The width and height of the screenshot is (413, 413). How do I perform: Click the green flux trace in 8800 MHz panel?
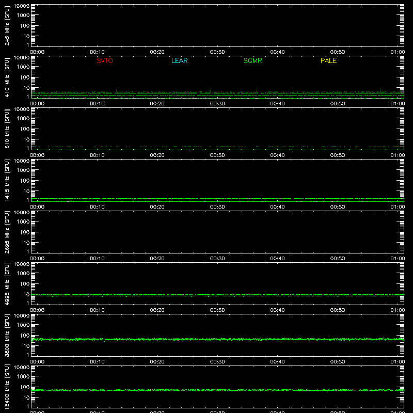pyautogui.click(x=217, y=339)
